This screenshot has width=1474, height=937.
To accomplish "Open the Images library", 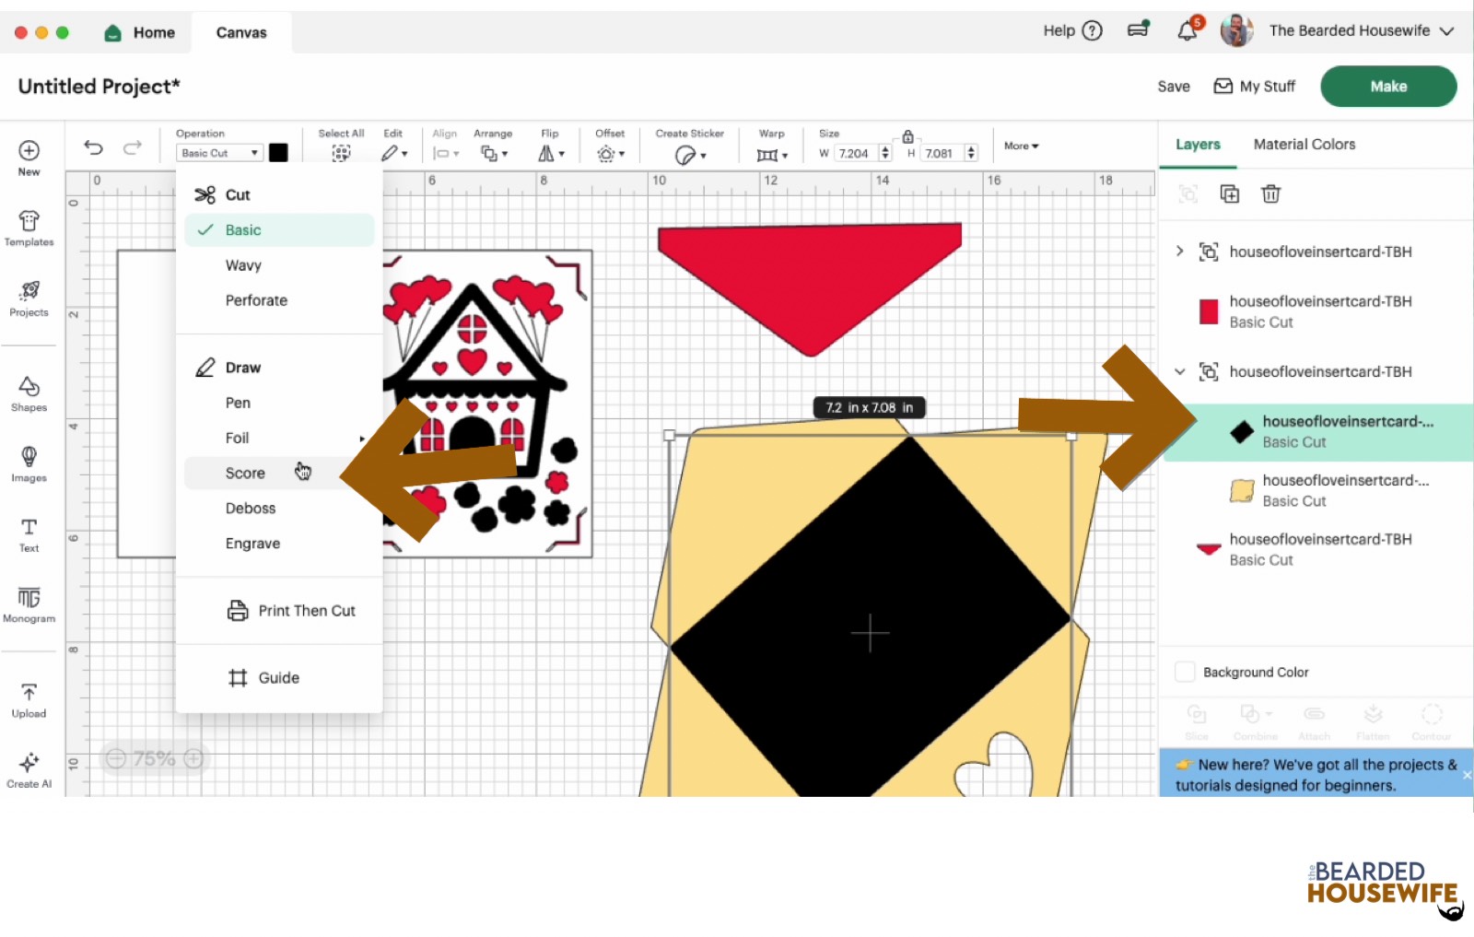I will [x=29, y=464].
